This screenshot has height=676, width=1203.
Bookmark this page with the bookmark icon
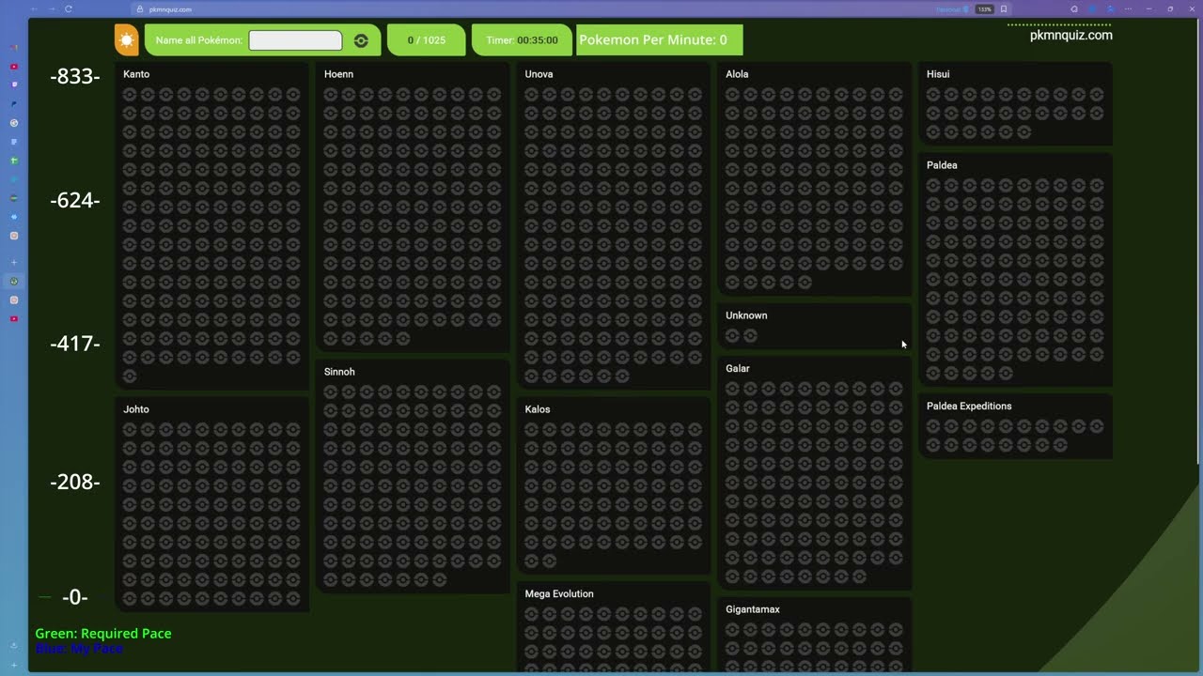1004,9
